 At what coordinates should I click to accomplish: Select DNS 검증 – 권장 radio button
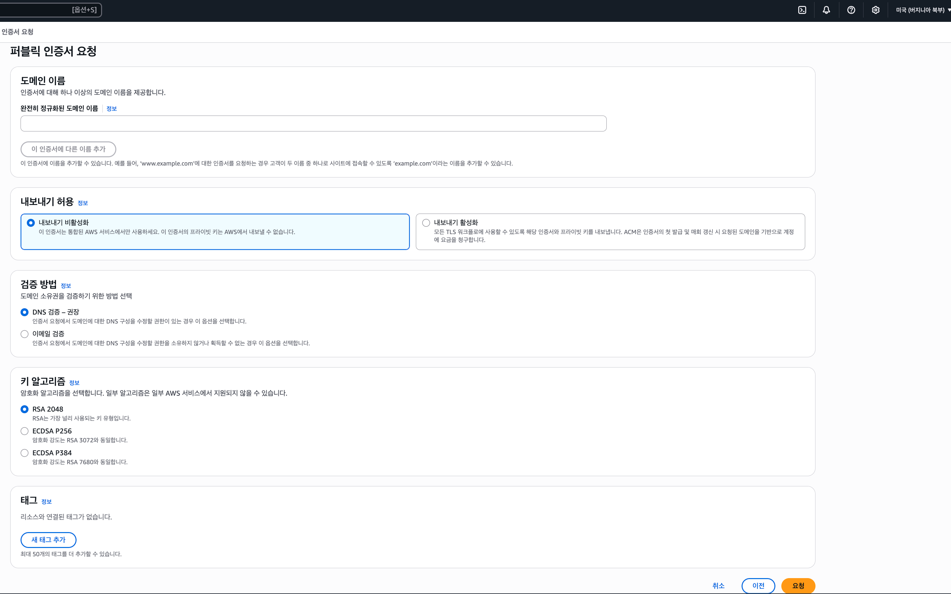click(x=25, y=312)
